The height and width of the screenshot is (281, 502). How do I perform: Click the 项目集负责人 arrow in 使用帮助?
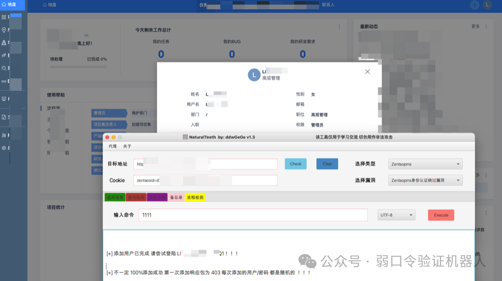tap(109, 124)
